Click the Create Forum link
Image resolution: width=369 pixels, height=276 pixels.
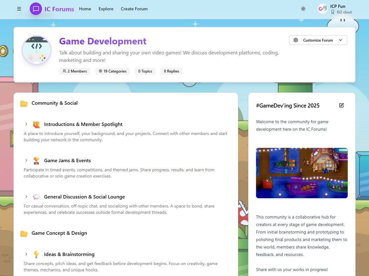click(x=134, y=9)
